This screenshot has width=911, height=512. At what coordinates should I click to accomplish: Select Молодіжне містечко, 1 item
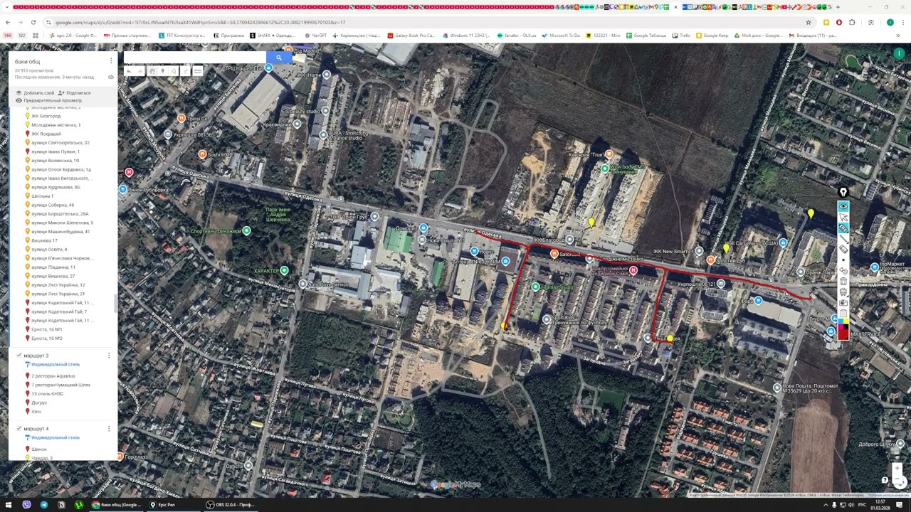56,125
